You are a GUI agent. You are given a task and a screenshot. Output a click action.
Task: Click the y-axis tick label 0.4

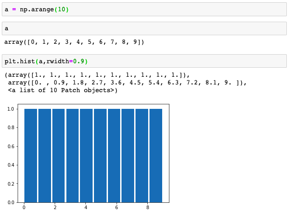pyautogui.click(x=11, y=165)
